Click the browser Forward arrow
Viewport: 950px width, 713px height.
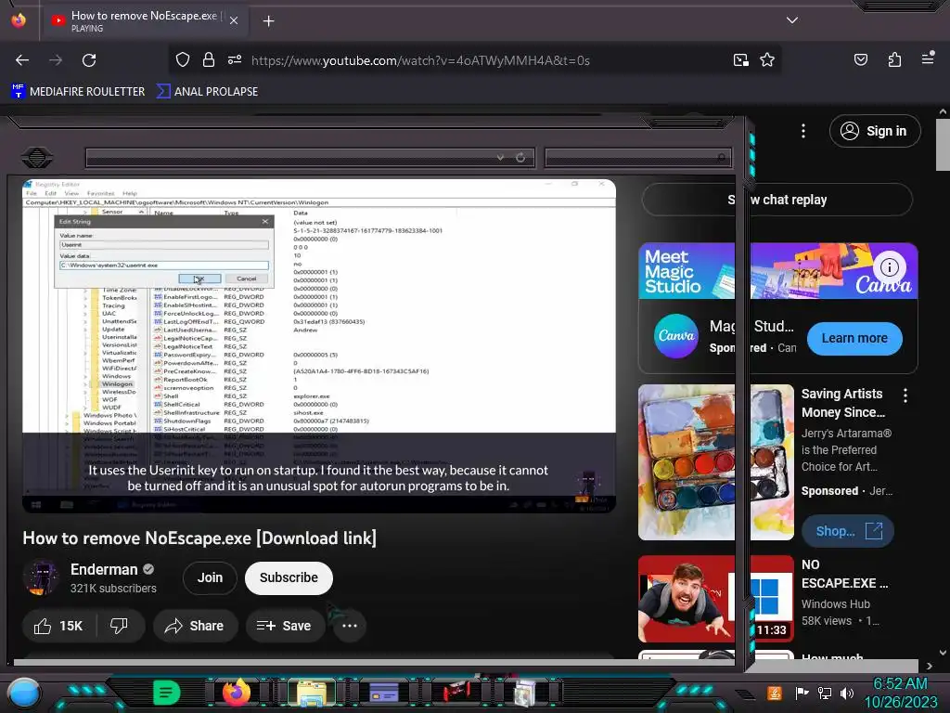(56, 60)
